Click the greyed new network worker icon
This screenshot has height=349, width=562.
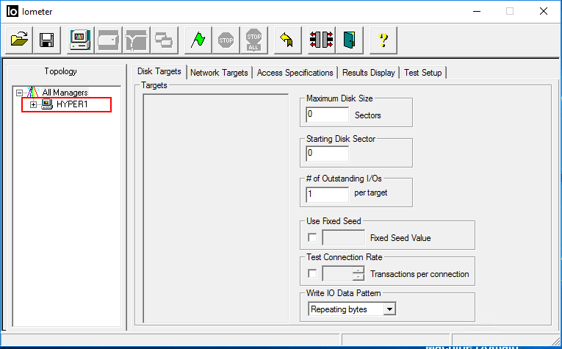(136, 40)
